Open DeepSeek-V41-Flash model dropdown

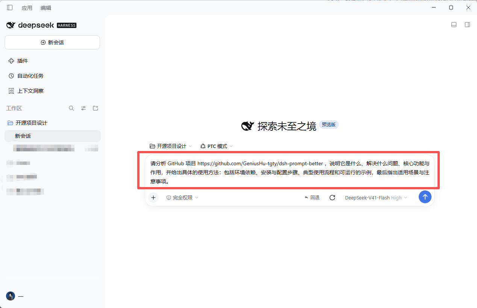pos(376,198)
